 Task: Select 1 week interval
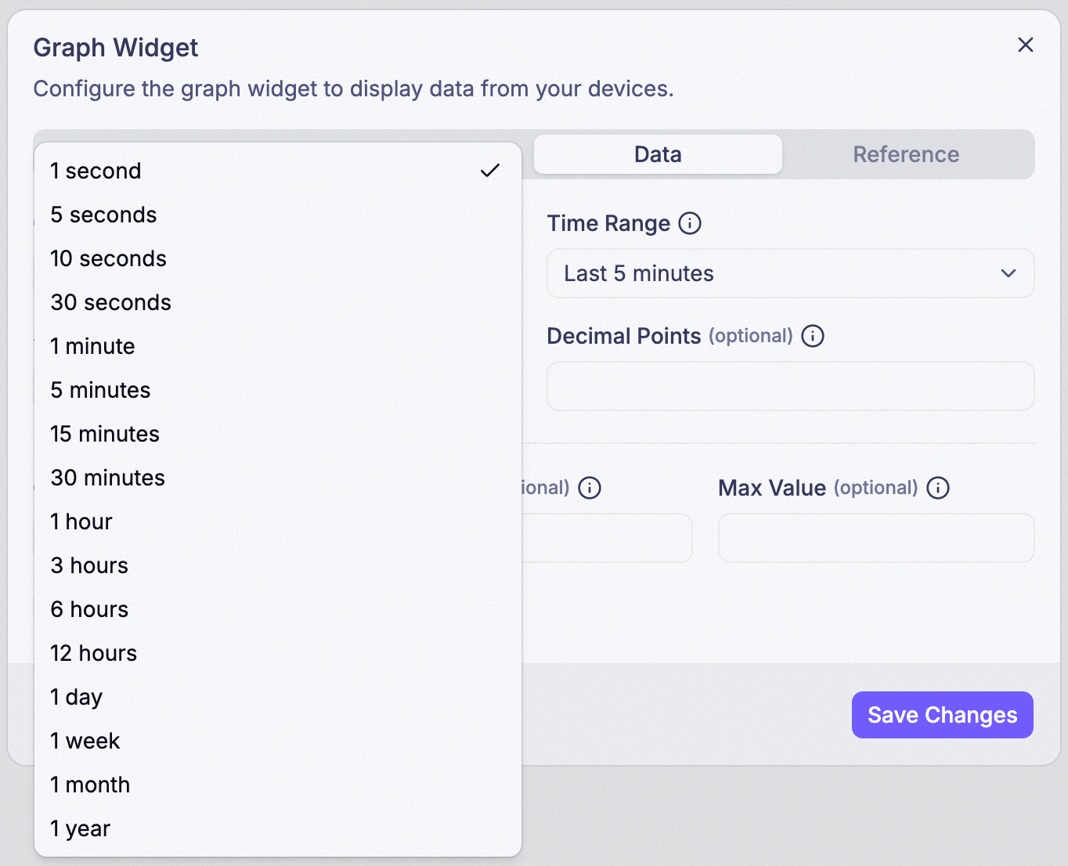(278, 741)
